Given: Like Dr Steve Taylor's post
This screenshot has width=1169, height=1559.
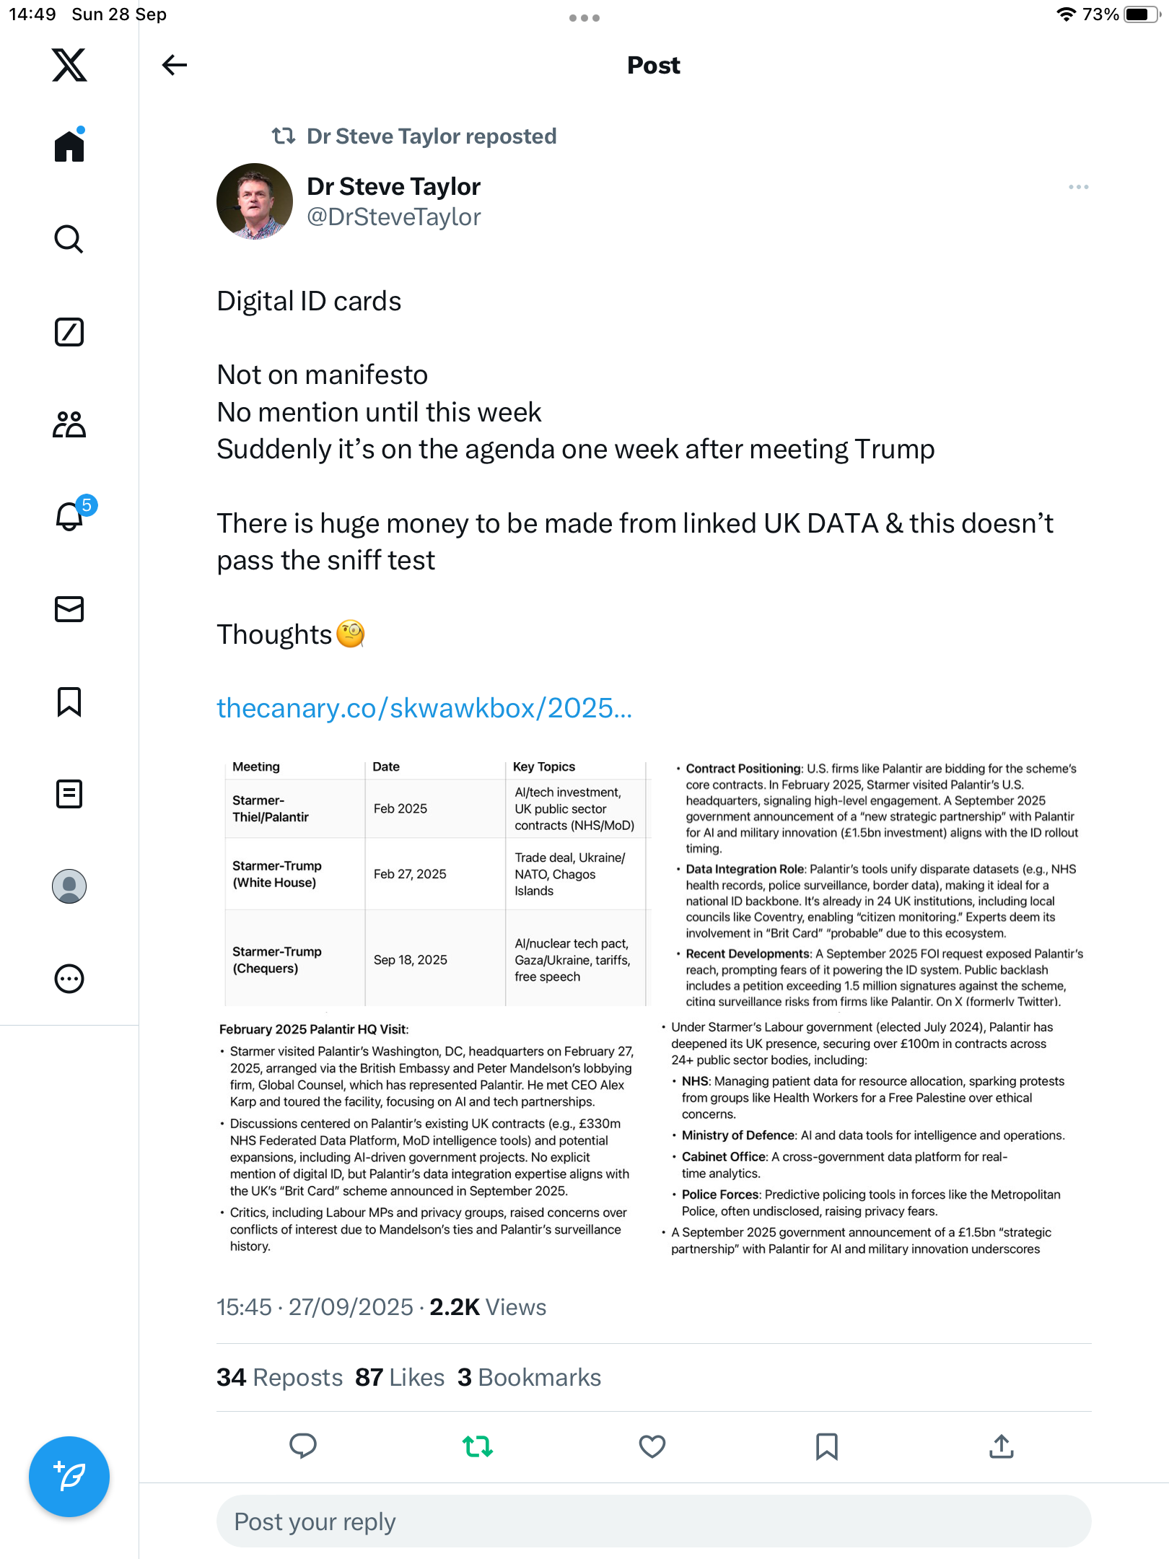Looking at the screenshot, I should click(x=652, y=1446).
